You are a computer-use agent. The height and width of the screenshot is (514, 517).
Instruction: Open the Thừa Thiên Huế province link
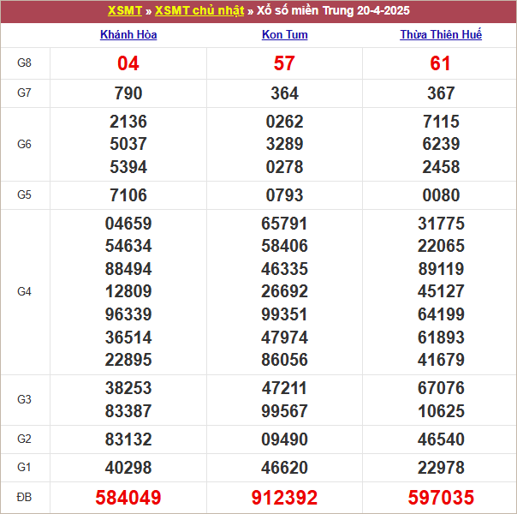click(441, 35)
